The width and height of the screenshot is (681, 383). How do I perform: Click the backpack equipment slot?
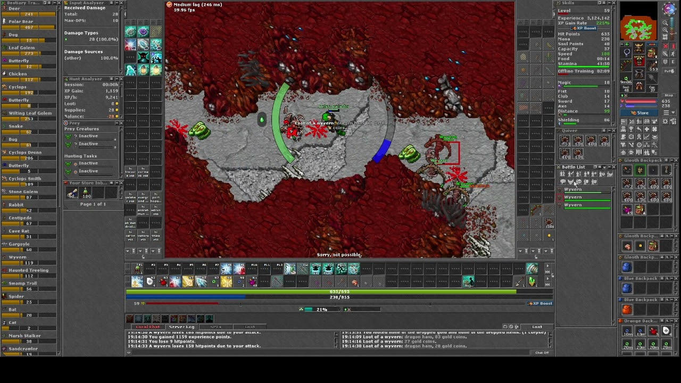coord(652,52)
